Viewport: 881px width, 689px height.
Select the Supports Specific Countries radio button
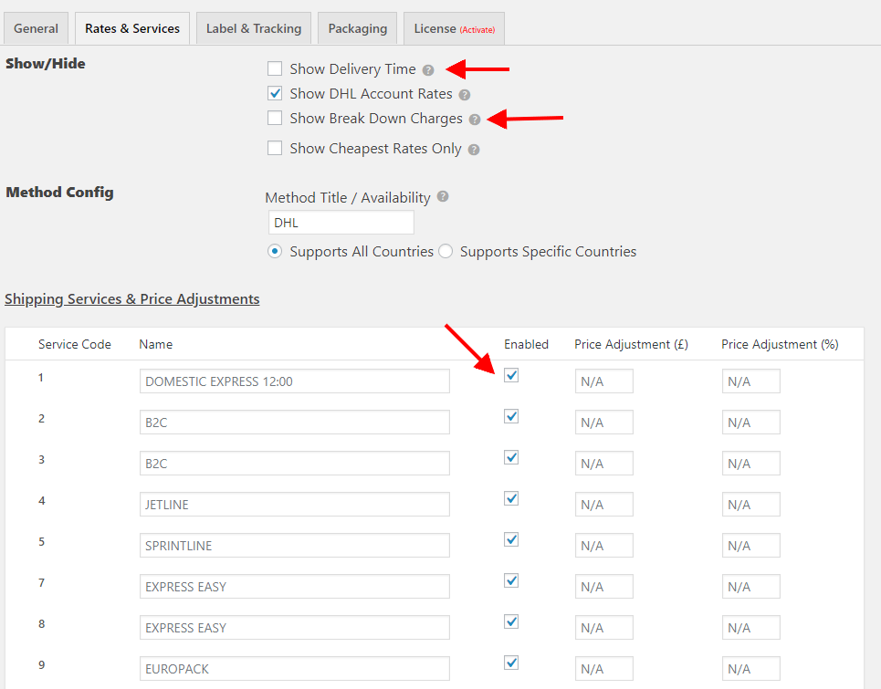pyautogui.click(x=446, y=251)
